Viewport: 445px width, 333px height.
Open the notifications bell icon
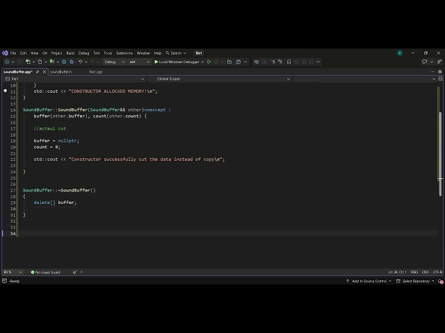[x=440, y=281]
